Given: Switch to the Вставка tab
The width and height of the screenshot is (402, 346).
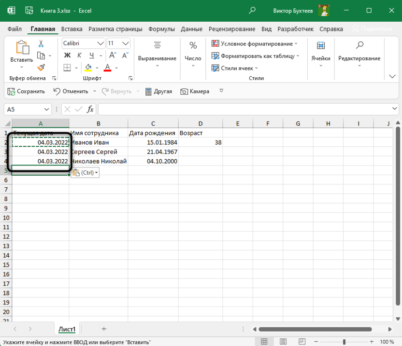Looking at the screenshot, I should 72,29.
